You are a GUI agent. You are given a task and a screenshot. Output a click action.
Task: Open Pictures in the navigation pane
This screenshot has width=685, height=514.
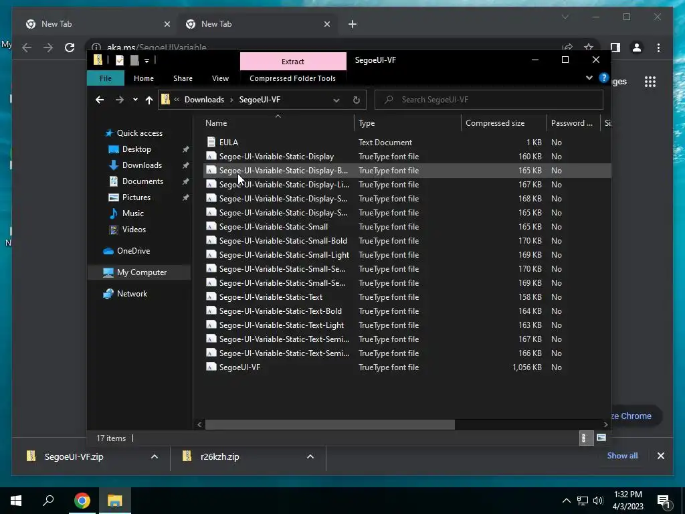coord(136,197)
